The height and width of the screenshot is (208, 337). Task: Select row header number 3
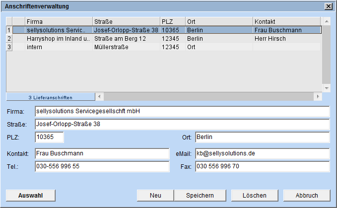pyautogui.click(x=9, y=47)
